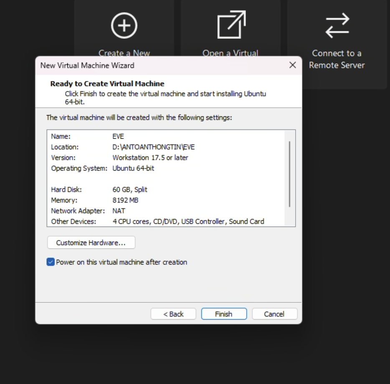This screenshot has width=390, height=384.
Task: Click the 'Connect to a Remote Server' label
Action: pyautogui.click(x=337, y=59)
